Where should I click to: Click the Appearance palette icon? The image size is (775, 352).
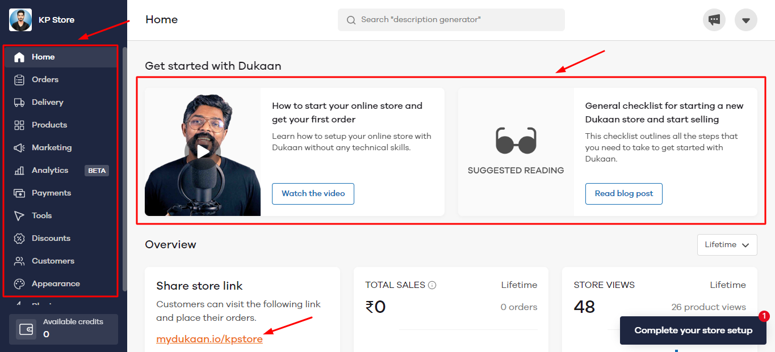[x=19, y=284]
